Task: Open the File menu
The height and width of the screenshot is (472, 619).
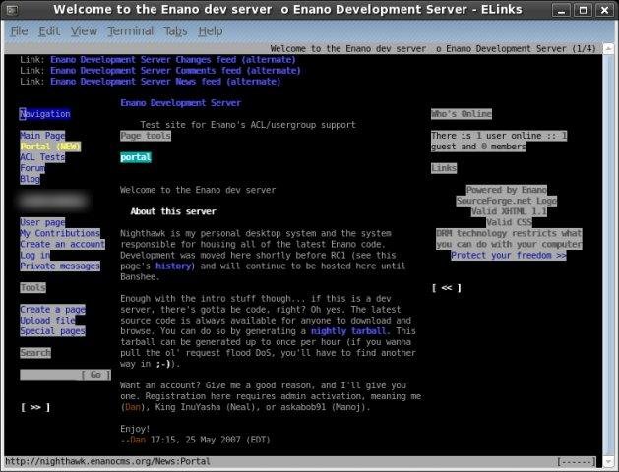Action: pyautogui.click(x=19, y=30)
